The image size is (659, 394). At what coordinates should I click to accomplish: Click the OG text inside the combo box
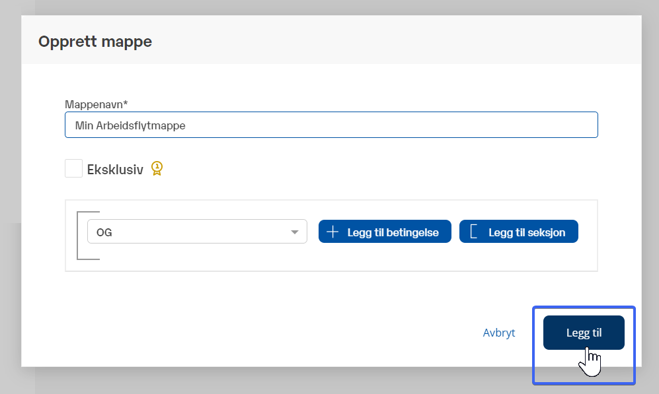104,232
